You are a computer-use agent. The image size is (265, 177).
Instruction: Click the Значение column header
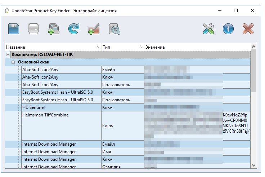(x=197, y=47)
